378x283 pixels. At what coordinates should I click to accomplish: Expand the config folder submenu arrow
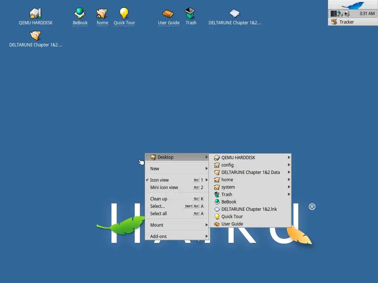[289, 165]
